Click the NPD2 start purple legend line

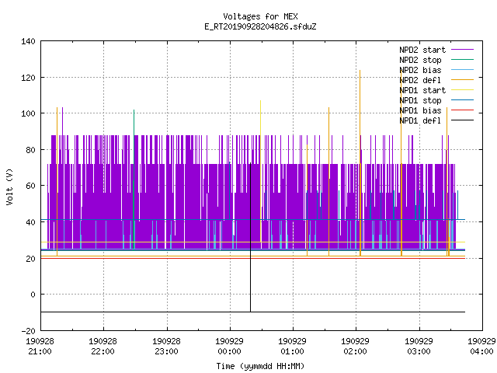click(x=462, y=50)
